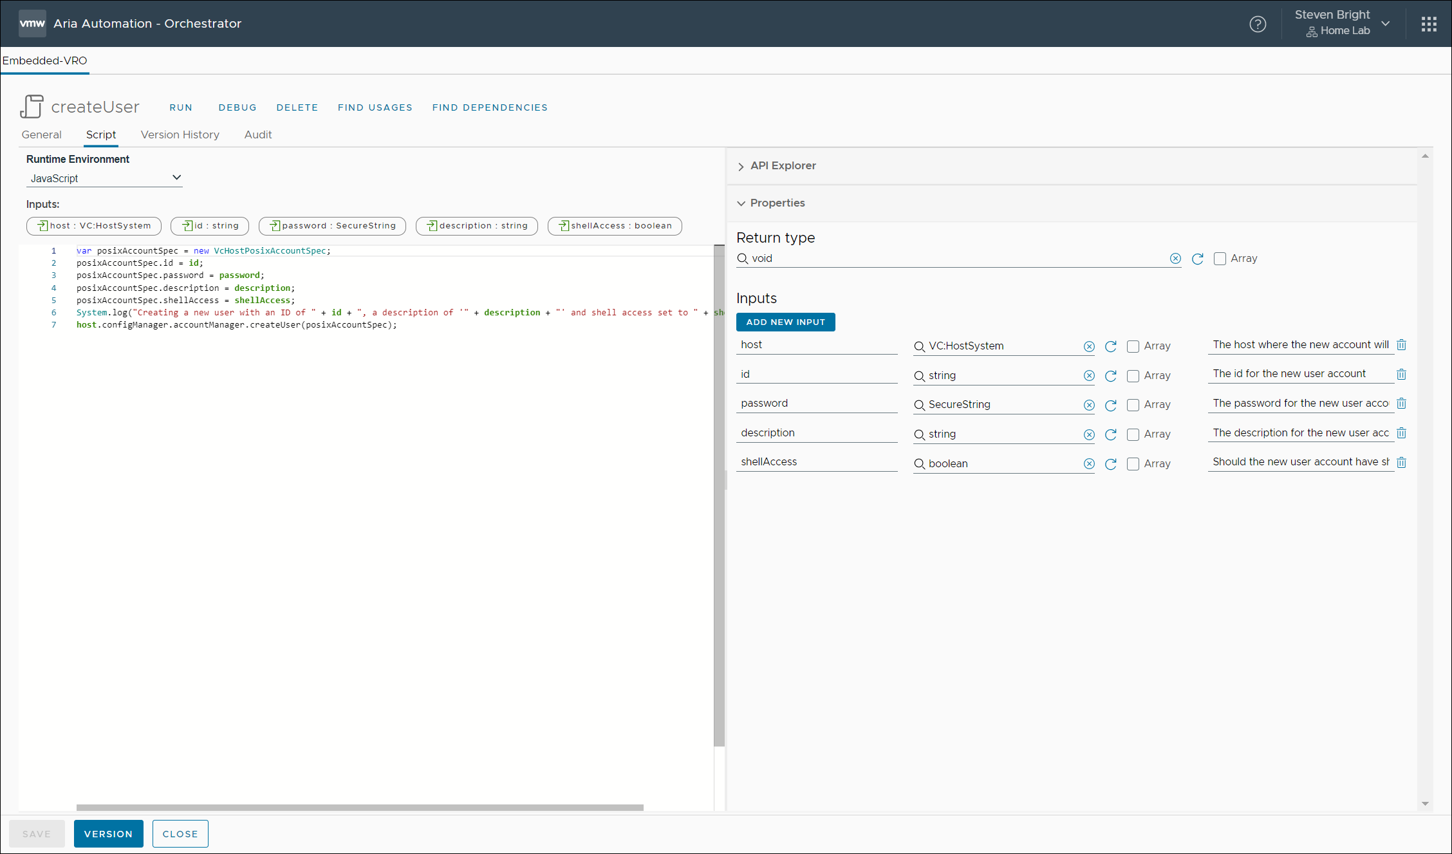Open the JavaScript runtime environment dropdown
The width and height of the screenshot is (1452, 854).
tap(104, 178)
